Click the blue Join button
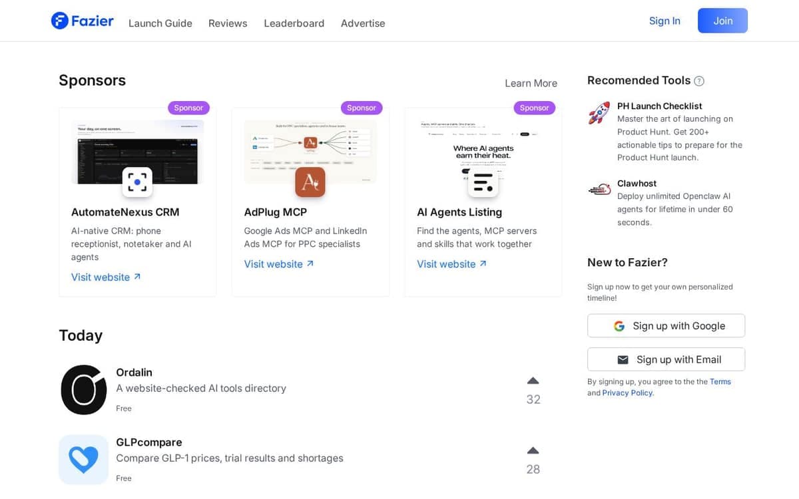 (722, 21)
